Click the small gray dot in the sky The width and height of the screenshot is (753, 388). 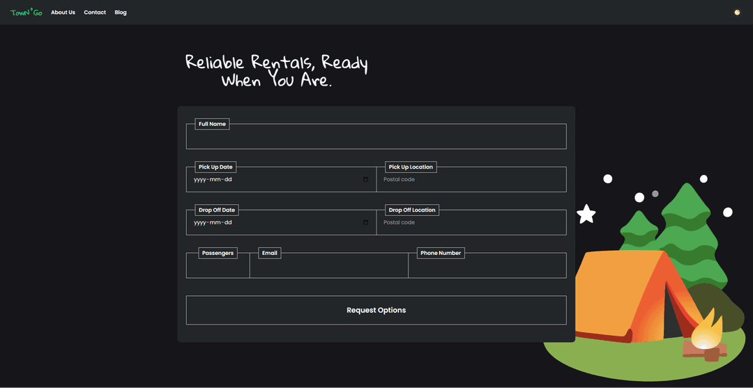coord(655,194)
